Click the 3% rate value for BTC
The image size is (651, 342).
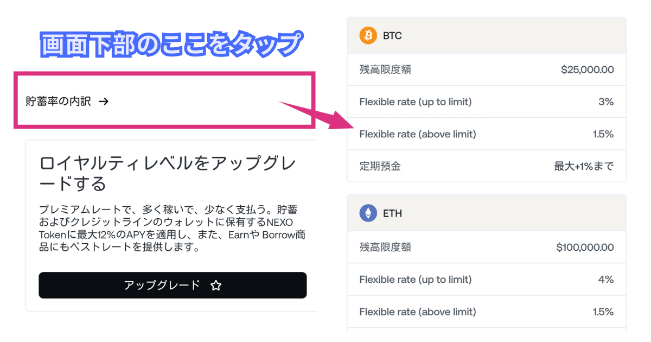point(606,102)
